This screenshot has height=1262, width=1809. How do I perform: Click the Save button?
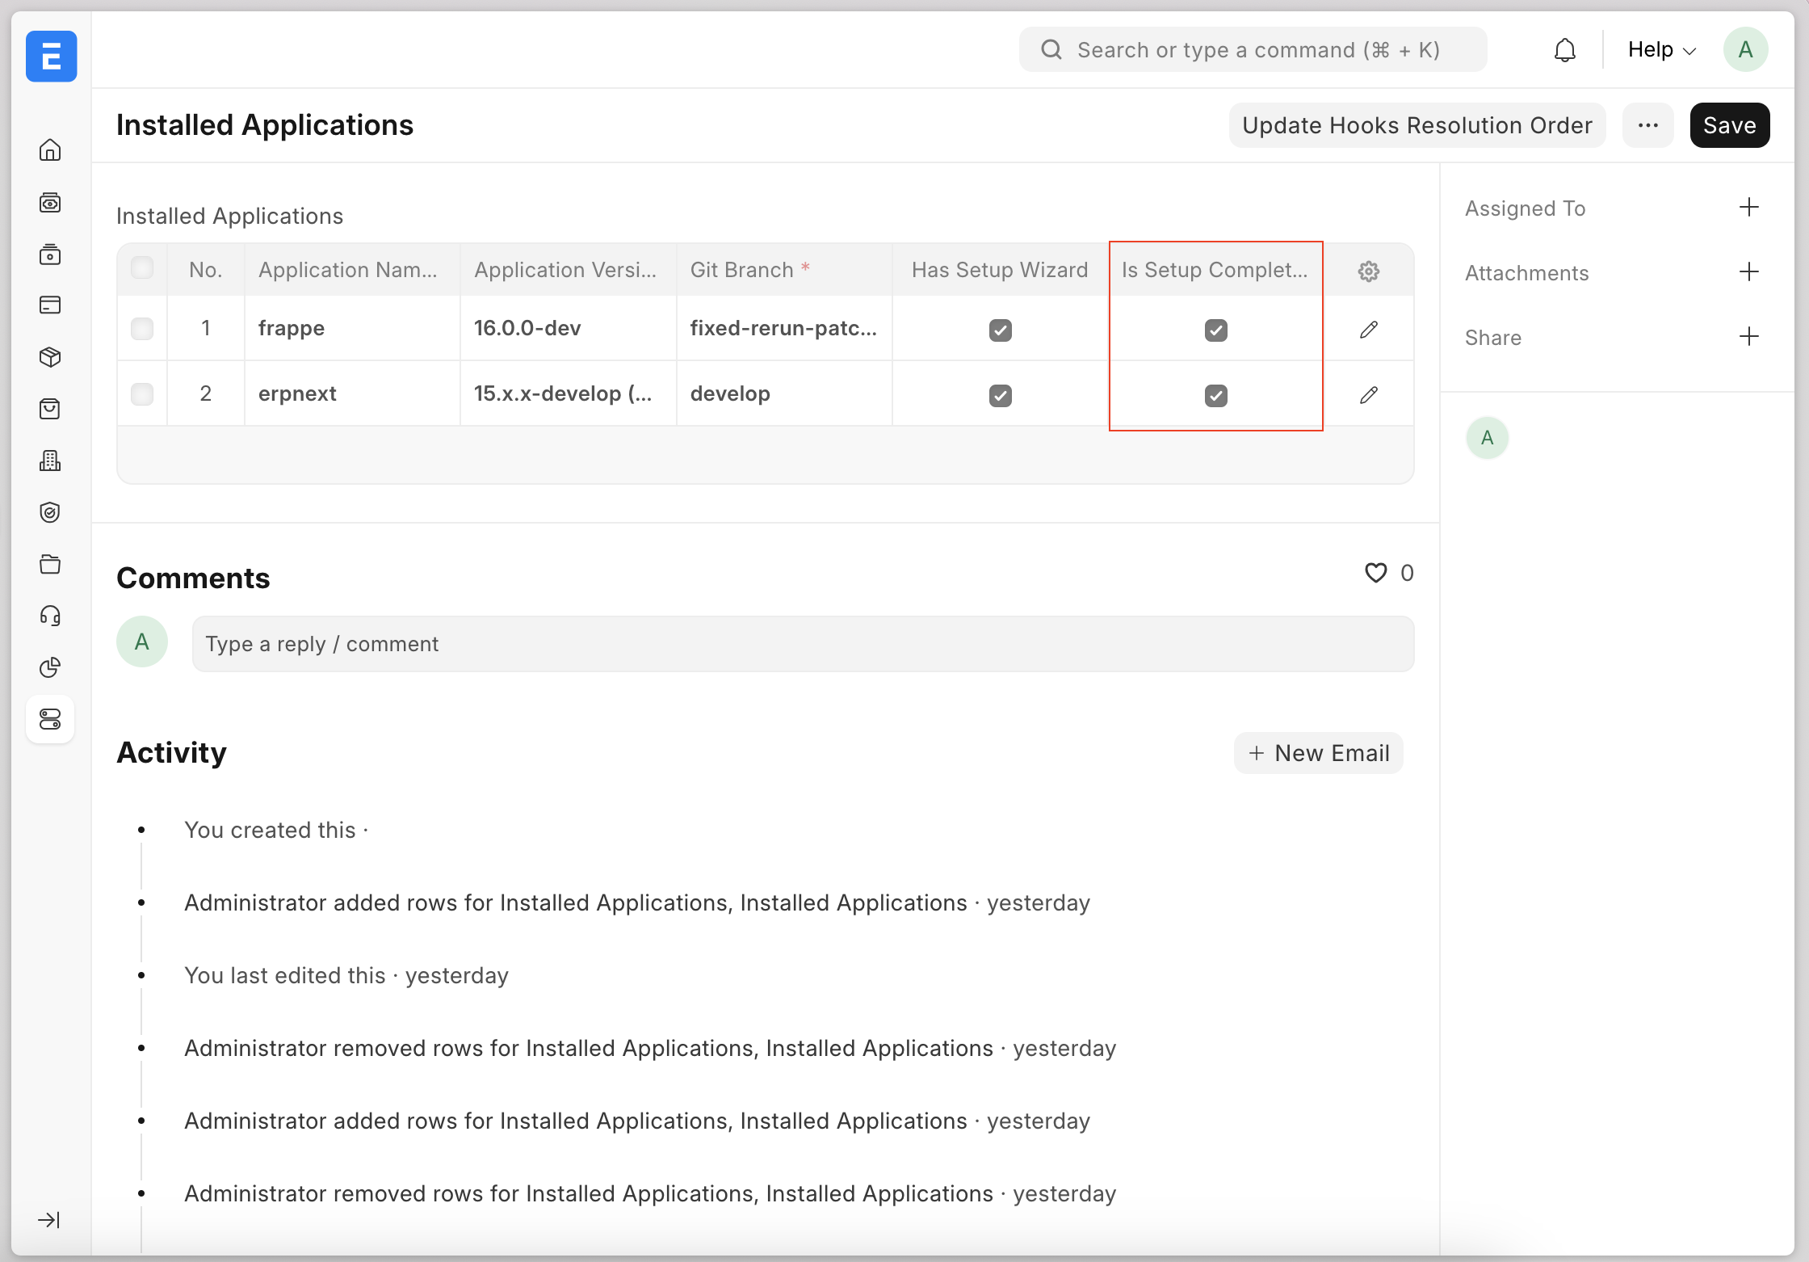pos(1729,125)
